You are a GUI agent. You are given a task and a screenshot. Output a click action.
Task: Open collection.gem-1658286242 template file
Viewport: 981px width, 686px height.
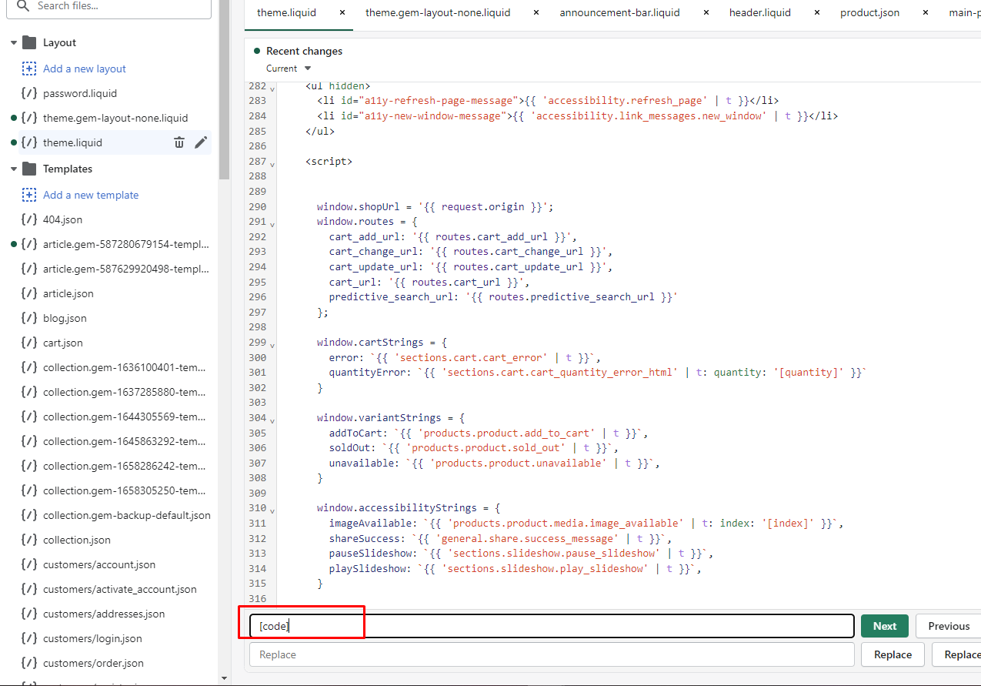click(x=125, y=466)
